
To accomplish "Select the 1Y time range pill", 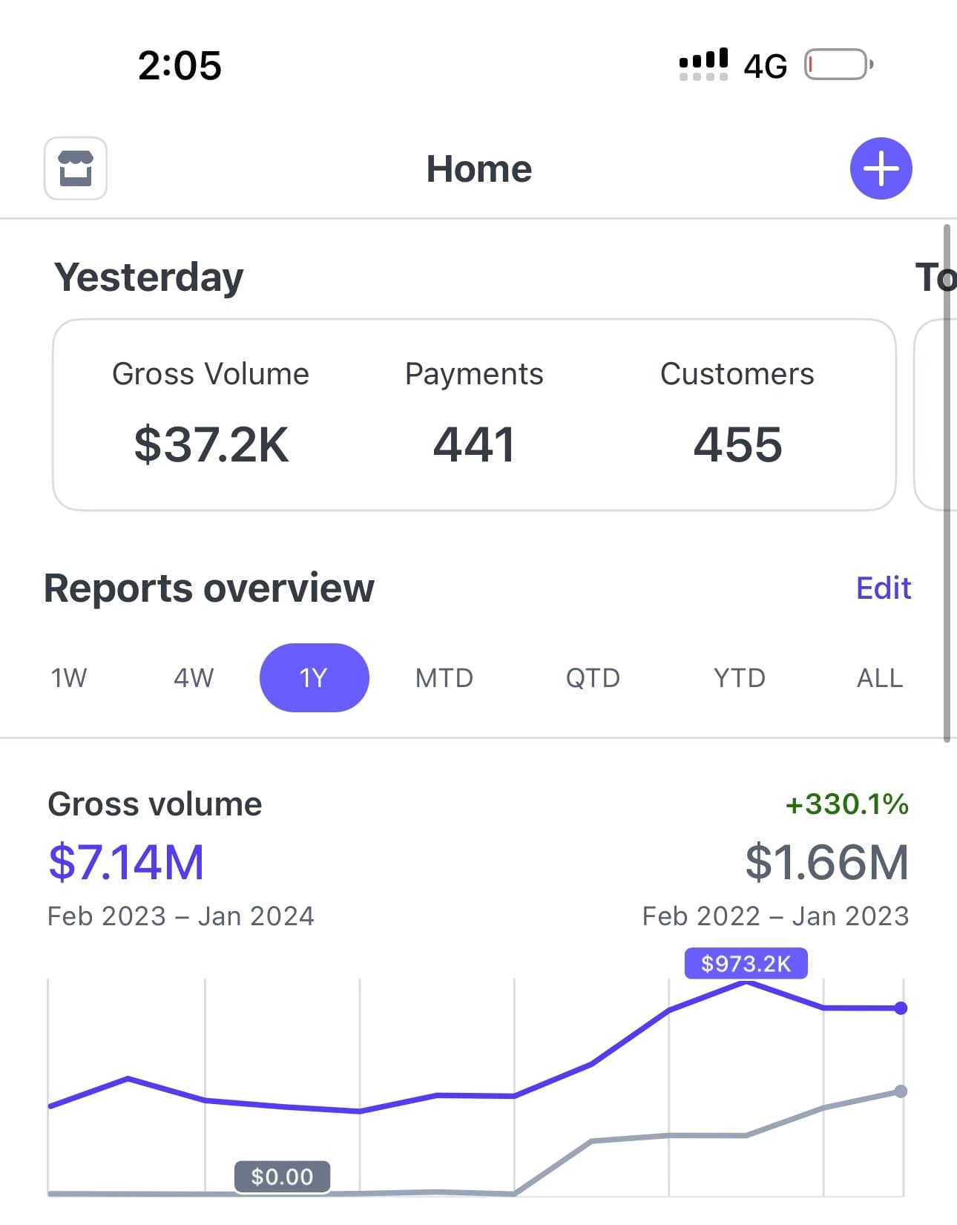I will [314, 677].
